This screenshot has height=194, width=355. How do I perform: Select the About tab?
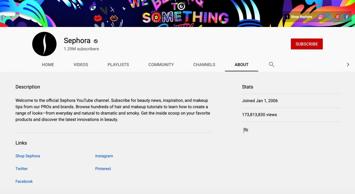[242, 65]
